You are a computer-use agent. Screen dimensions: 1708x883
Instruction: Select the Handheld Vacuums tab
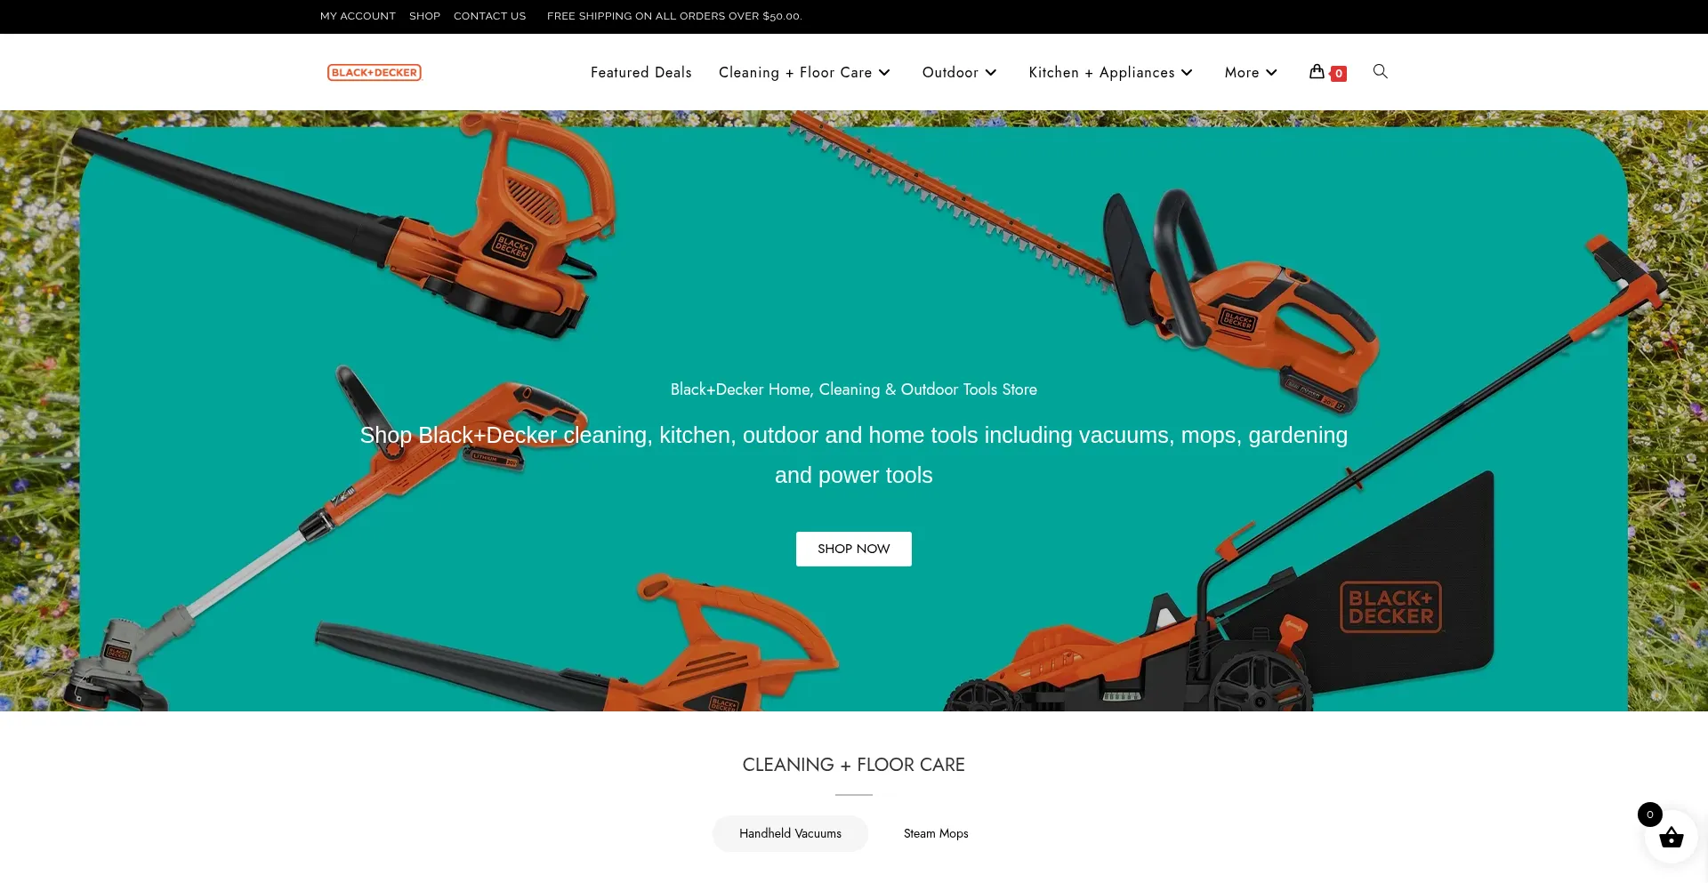pyautogui.click(x=790, y=833)
